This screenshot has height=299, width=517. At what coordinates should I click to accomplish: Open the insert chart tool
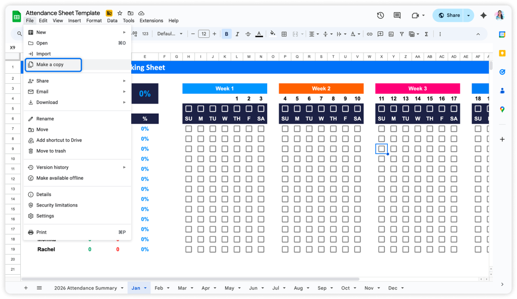391,33
